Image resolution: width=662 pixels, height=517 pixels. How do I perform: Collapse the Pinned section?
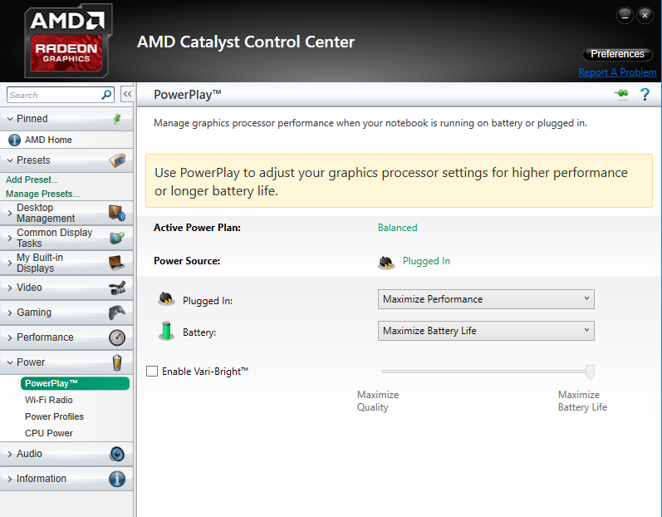click(10, 119)
